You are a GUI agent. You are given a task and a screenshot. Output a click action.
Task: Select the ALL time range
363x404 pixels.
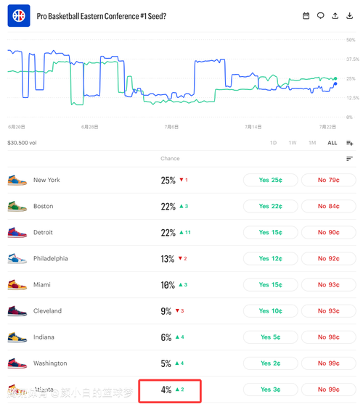(x=333, y=143)
